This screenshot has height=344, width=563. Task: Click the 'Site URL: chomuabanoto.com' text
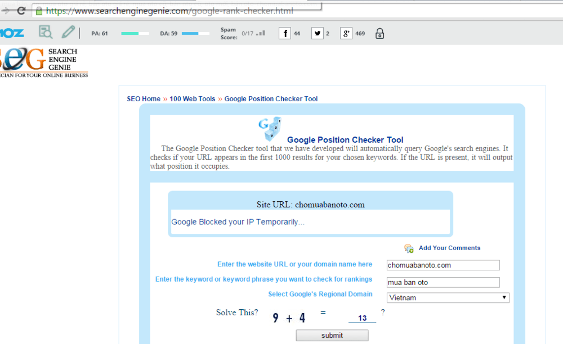pos(311,205)
